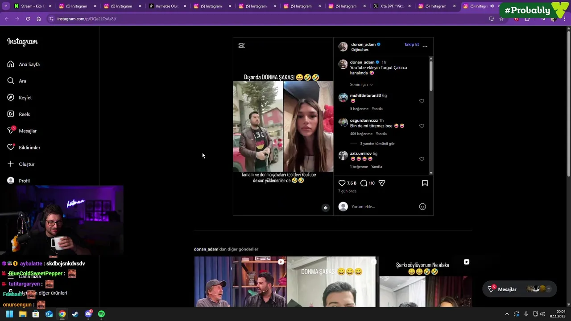The width and height of the screenshot is (571, 321).
Task: Reply to muhittinturan33's comment via Yanıtla
Action: tap(377, 109)
